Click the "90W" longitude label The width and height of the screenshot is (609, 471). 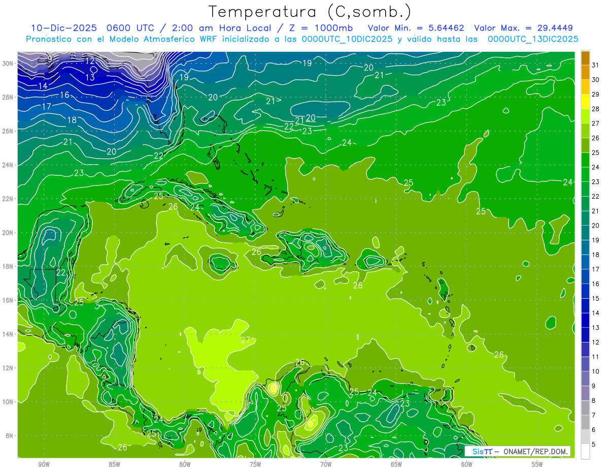44,464
